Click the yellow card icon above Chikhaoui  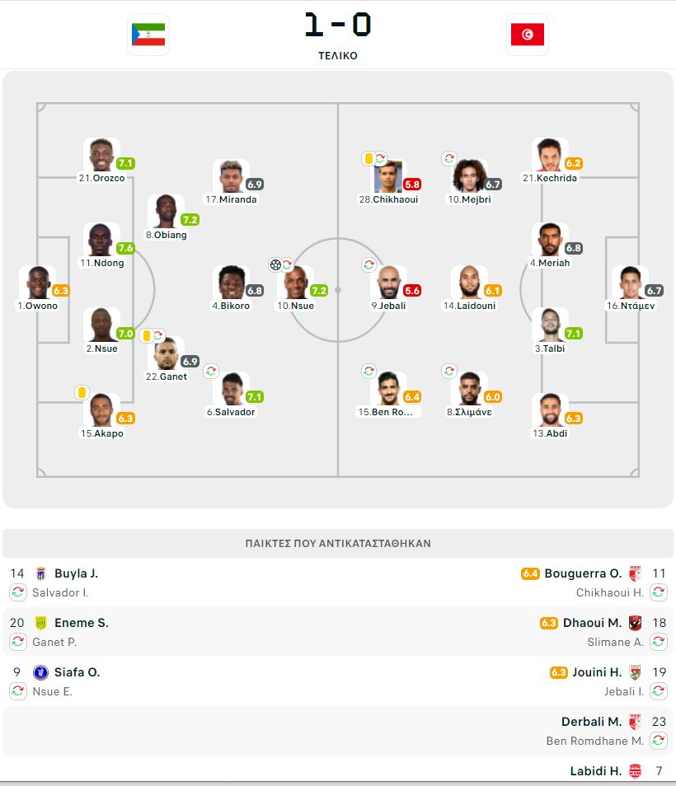pyautogui.click(x=369, y=158)
